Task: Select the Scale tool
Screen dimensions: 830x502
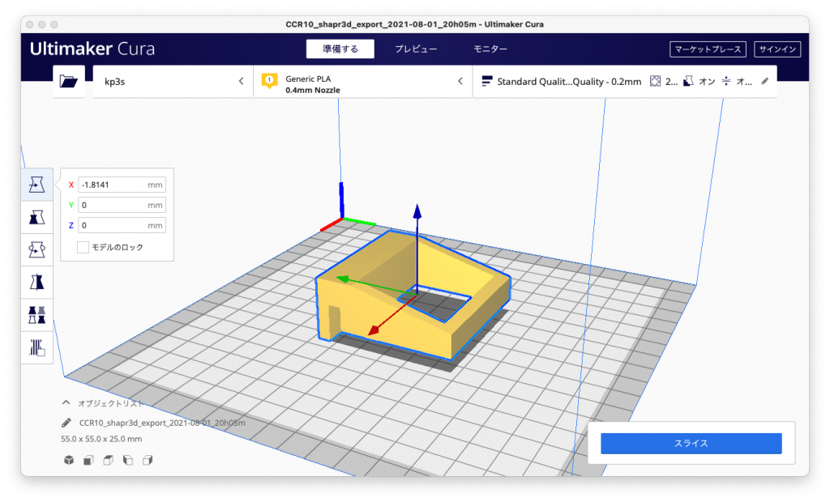Action: click(x=37, y=217)
